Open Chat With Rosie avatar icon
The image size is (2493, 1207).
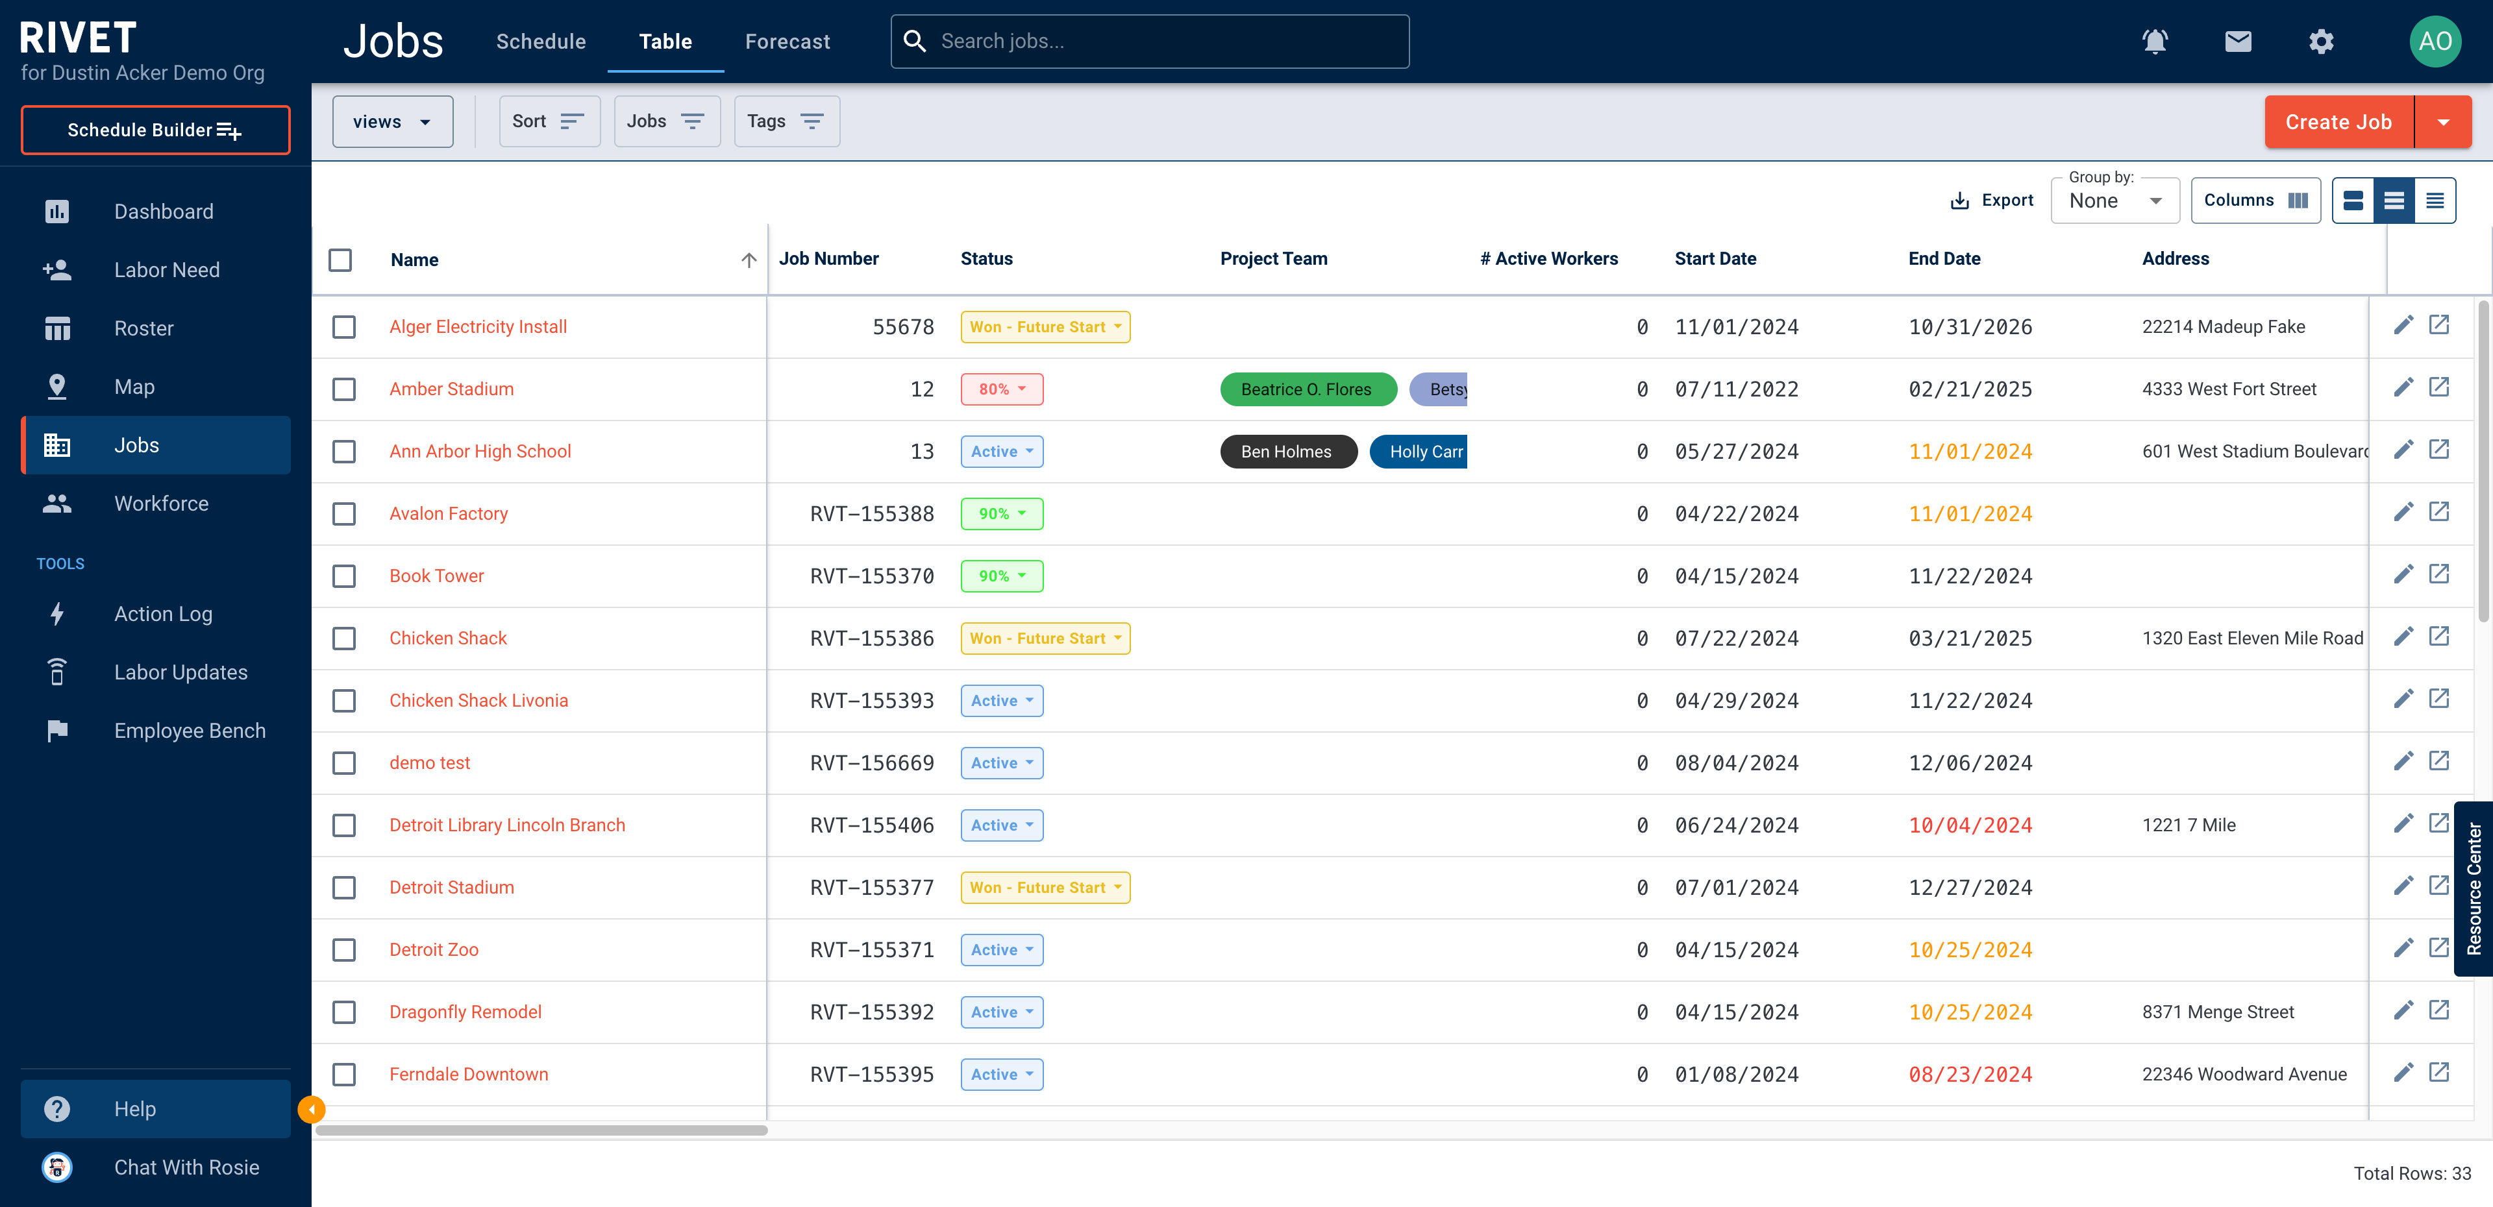click(57, 1166)
